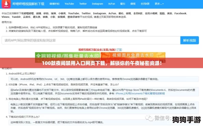This screenshot has height=126, width=203.
Task: Open the 视频号视频下载 red link
Action: [x=97, y=50]
